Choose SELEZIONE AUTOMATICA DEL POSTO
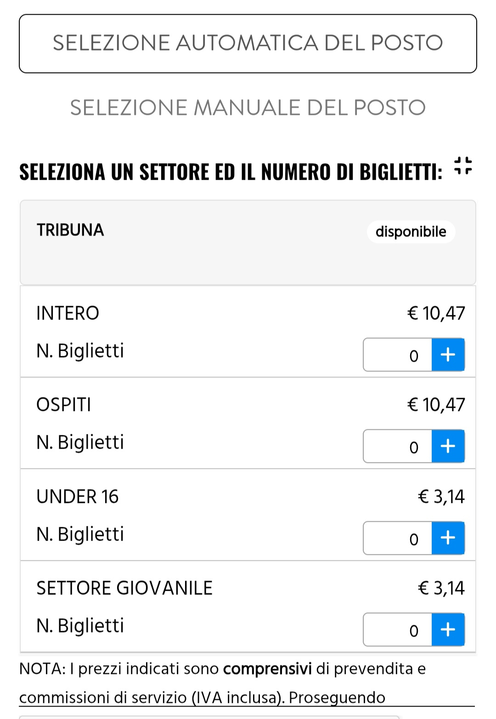 [x=248, y=44]
